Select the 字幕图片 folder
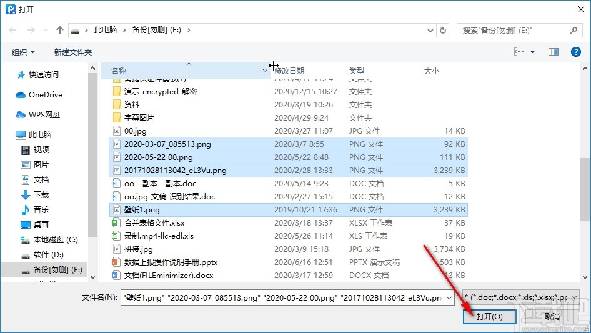 click(139, 118)
